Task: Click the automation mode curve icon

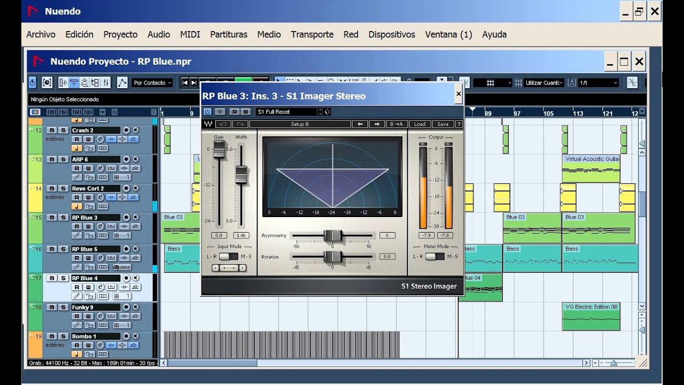Action: tap(122, 82)
